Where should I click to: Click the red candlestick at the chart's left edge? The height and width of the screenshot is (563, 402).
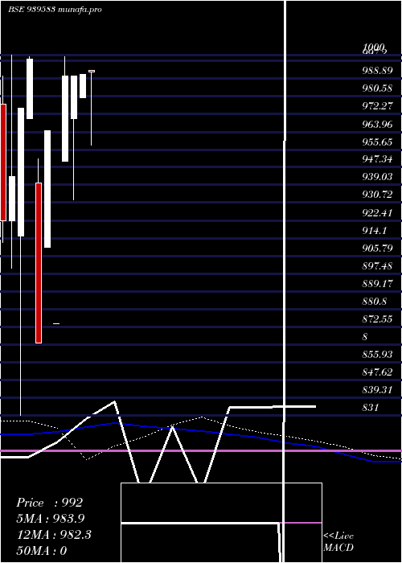click(x=3, y=162)
